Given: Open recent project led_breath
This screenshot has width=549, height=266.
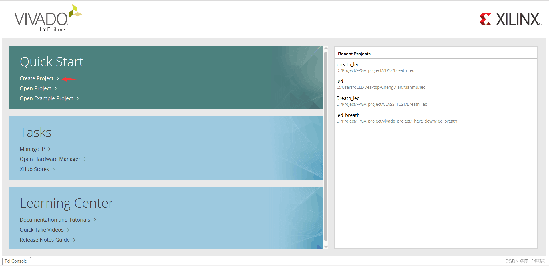Looking at the screenshot, I should coord(348,115).
